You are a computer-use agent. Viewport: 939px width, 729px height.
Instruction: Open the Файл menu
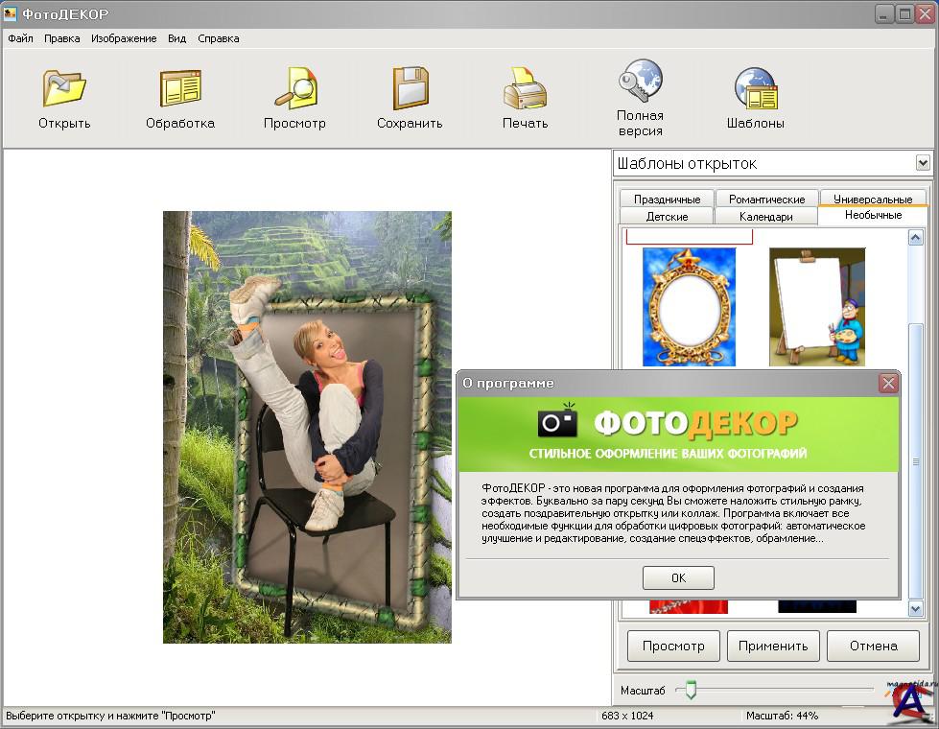click(x=20, y=38)
